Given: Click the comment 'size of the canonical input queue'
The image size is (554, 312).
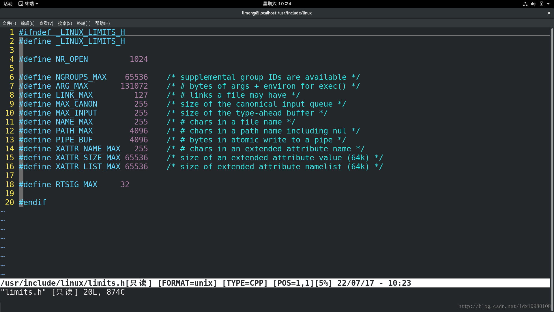Looking at the screenshot, I should (x=257, y=104).
